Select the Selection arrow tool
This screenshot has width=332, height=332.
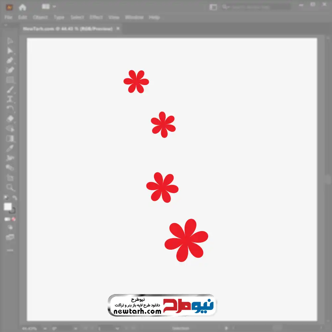click(x=10, y=41)
